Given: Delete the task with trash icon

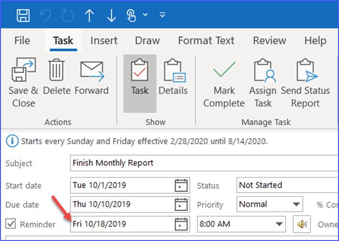Looking at the screenshot, I should (57, 77).
